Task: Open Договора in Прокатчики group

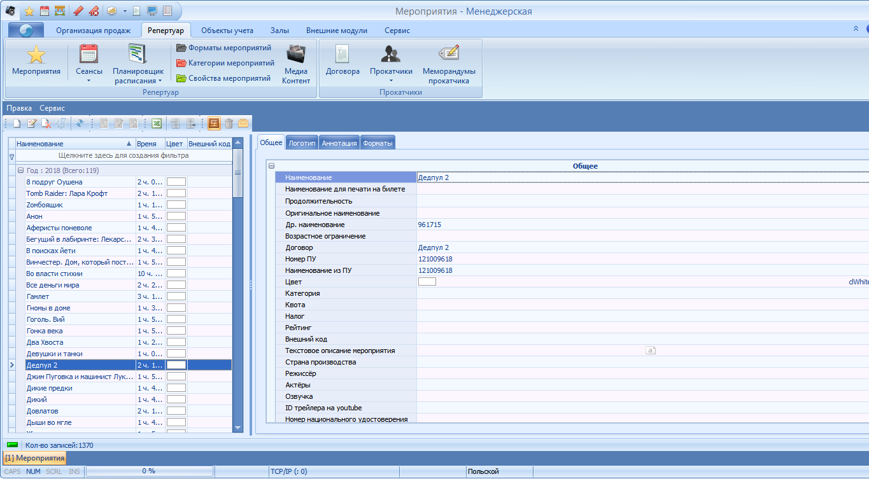Action: (343, 61)
